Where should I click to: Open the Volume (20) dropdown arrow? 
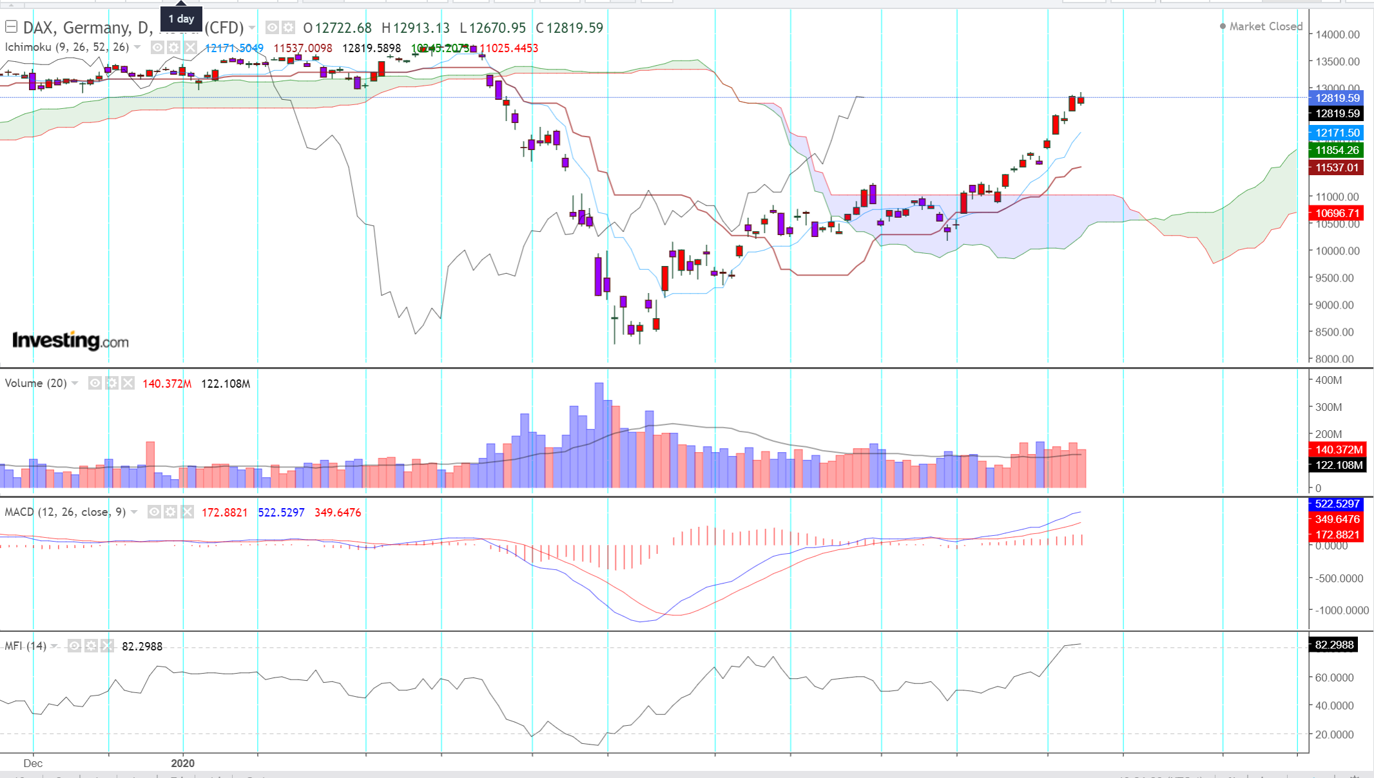click(x=75, y=383)
